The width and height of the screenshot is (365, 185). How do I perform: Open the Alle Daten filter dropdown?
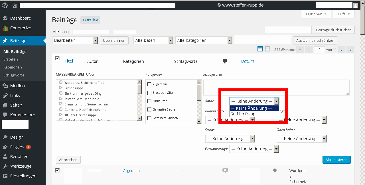(x=153, y=40)
